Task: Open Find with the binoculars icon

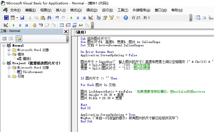Action: [49, 18]
